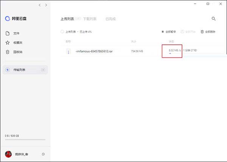Click the 阿里云盘 logo
Screen dimensions: 227x162
[x=16, y=19]
